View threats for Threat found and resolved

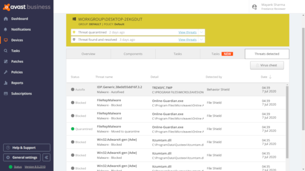tap(188, 40)
